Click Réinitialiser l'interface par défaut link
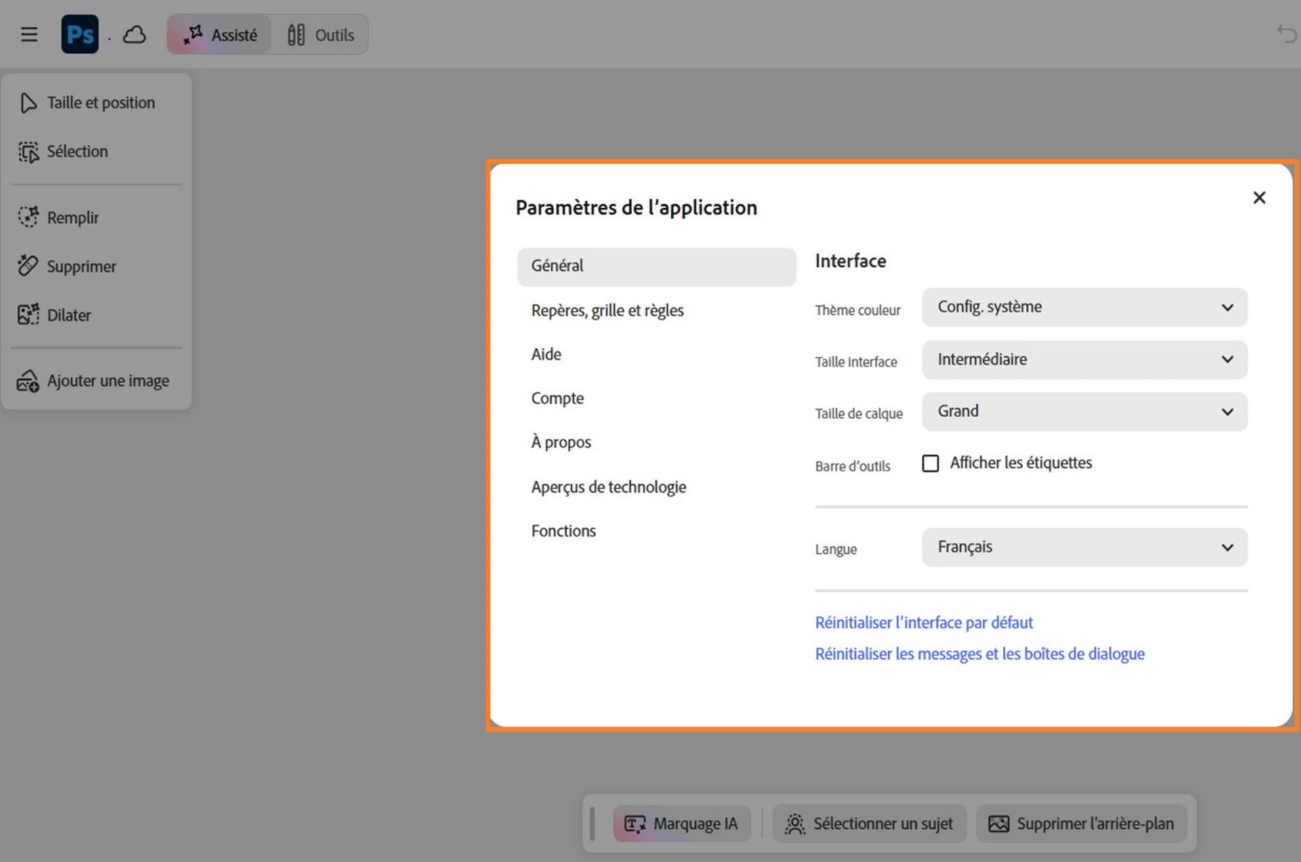 [x=924, y=622]
